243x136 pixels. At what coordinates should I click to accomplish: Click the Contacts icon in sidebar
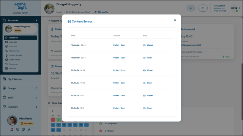6,46
